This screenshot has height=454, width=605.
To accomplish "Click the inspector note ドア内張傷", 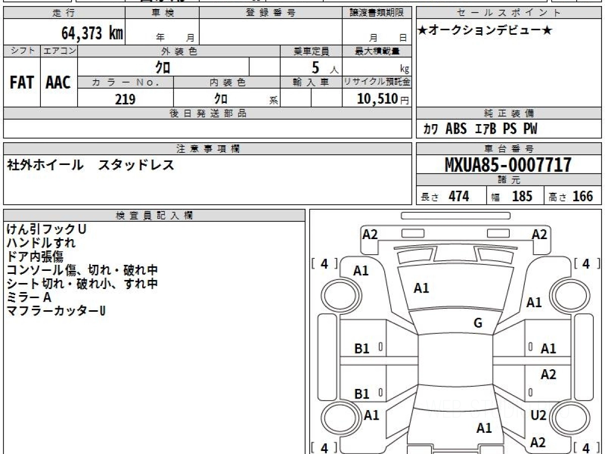I will pyautogui.click(x=35, y=256).
